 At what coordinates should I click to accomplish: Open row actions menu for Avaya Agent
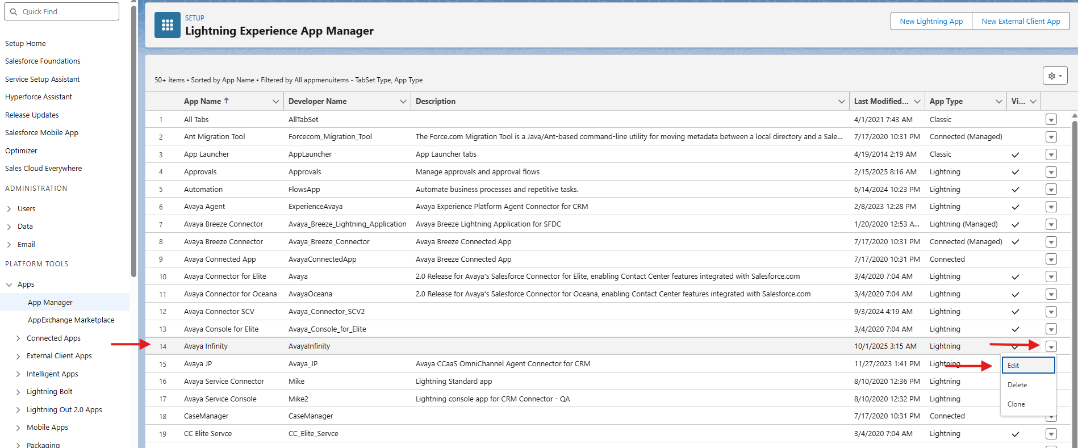[x=1051, y=207]
